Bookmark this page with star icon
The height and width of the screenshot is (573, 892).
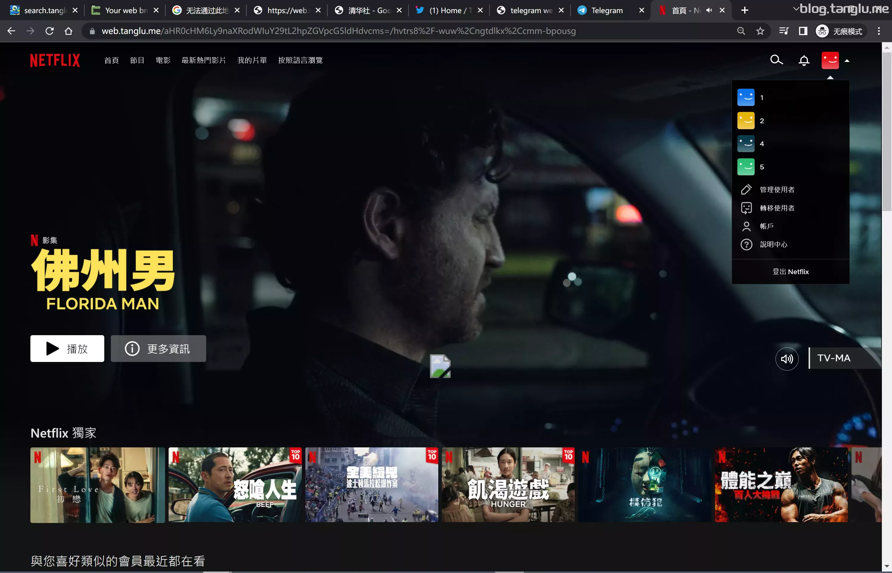point(760,31)
